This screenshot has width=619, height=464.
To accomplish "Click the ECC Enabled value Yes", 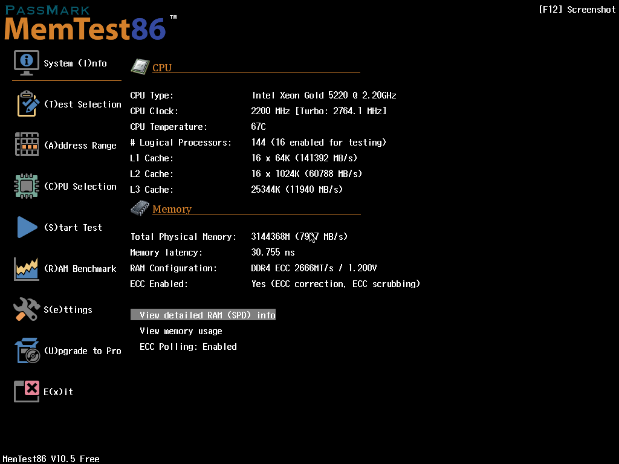I will pyautogui.click(x=335, y=284).
